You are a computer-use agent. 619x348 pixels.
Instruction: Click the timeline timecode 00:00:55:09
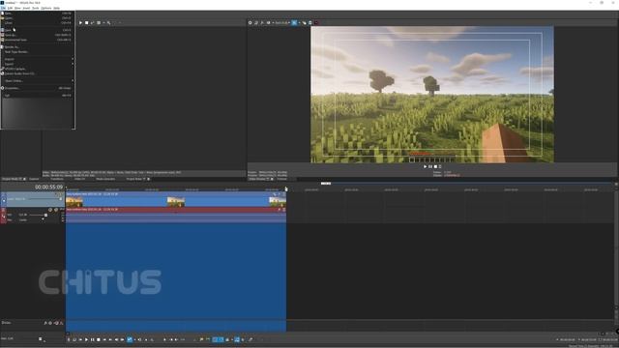point(48,187)
